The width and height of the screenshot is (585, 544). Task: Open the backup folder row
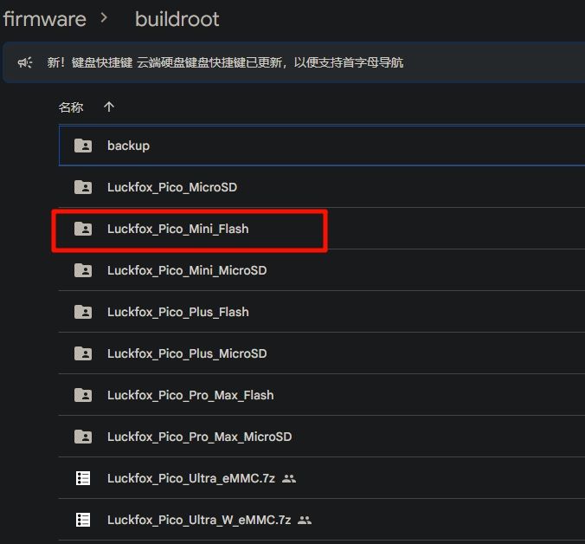coord(322,146)
